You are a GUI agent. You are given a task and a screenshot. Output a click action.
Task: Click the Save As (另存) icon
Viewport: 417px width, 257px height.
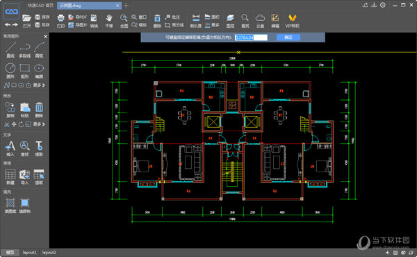[42, 25]
